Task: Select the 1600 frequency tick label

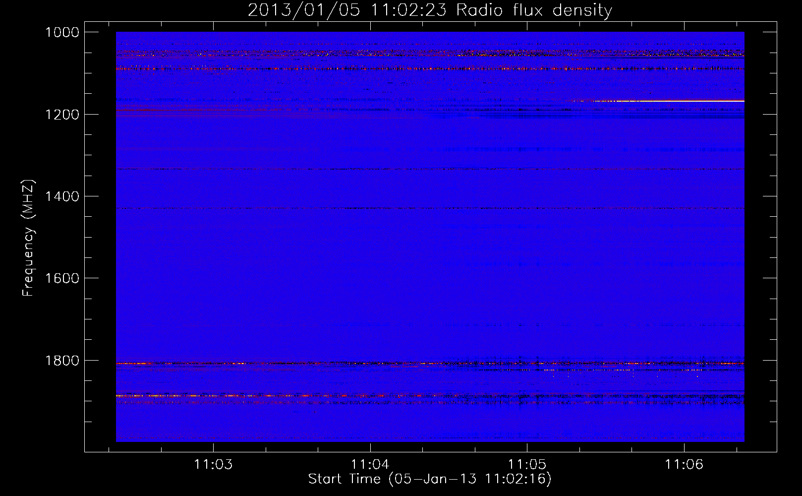Action: tap(62, 278)
